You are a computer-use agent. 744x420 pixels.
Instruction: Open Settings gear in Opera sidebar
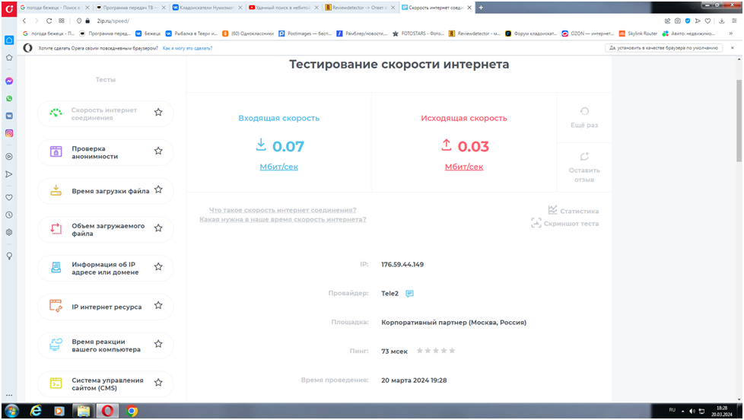[x=9, y=232]
